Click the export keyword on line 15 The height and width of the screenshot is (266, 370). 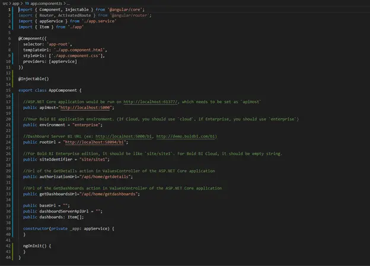tap(25, 90)
